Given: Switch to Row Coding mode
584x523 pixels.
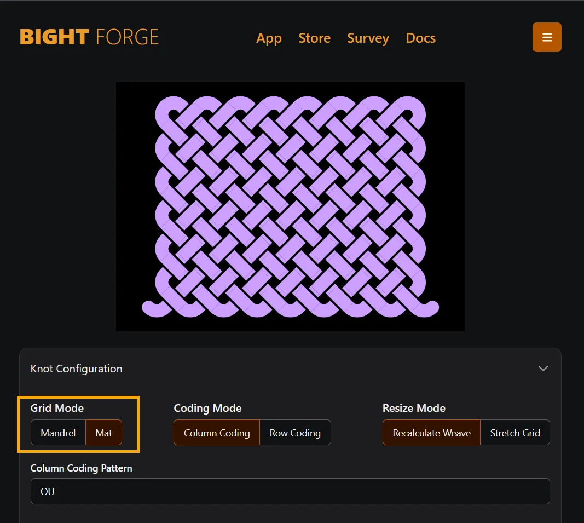Looking at the screenshot, I should point(295,433).
